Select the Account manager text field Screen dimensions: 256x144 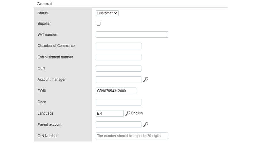click(x=118, y=80)
